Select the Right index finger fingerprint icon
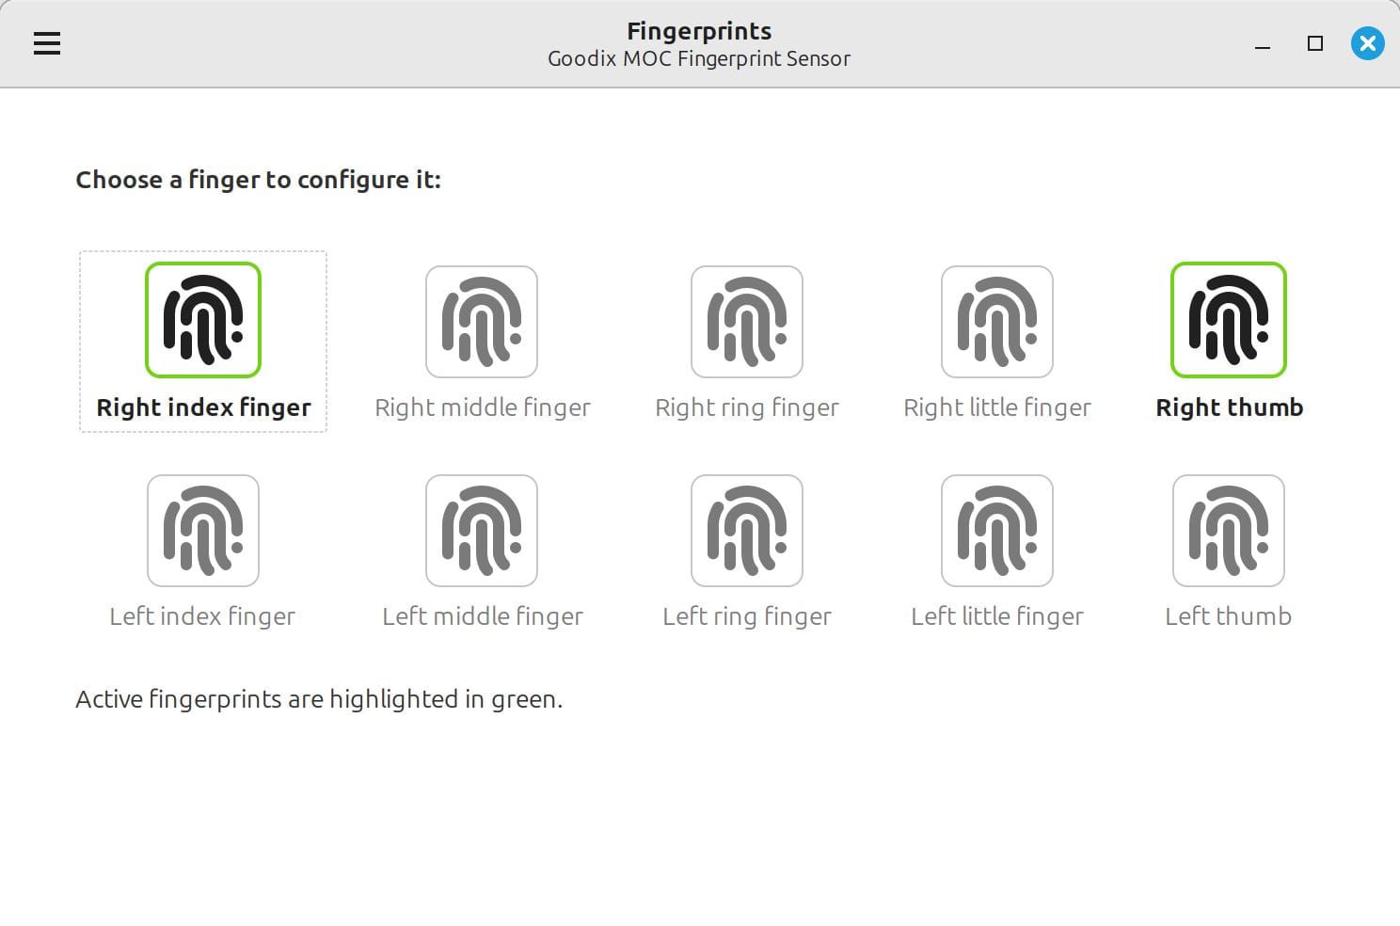This screenshot has height=926, width=1400. [202, 320]
